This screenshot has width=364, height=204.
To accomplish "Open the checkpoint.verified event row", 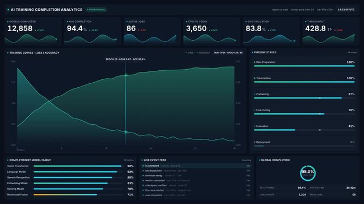I will (196, 185).
